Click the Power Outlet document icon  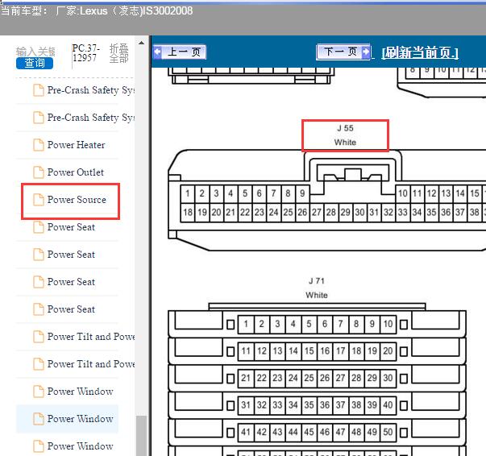tap(39, 172)
